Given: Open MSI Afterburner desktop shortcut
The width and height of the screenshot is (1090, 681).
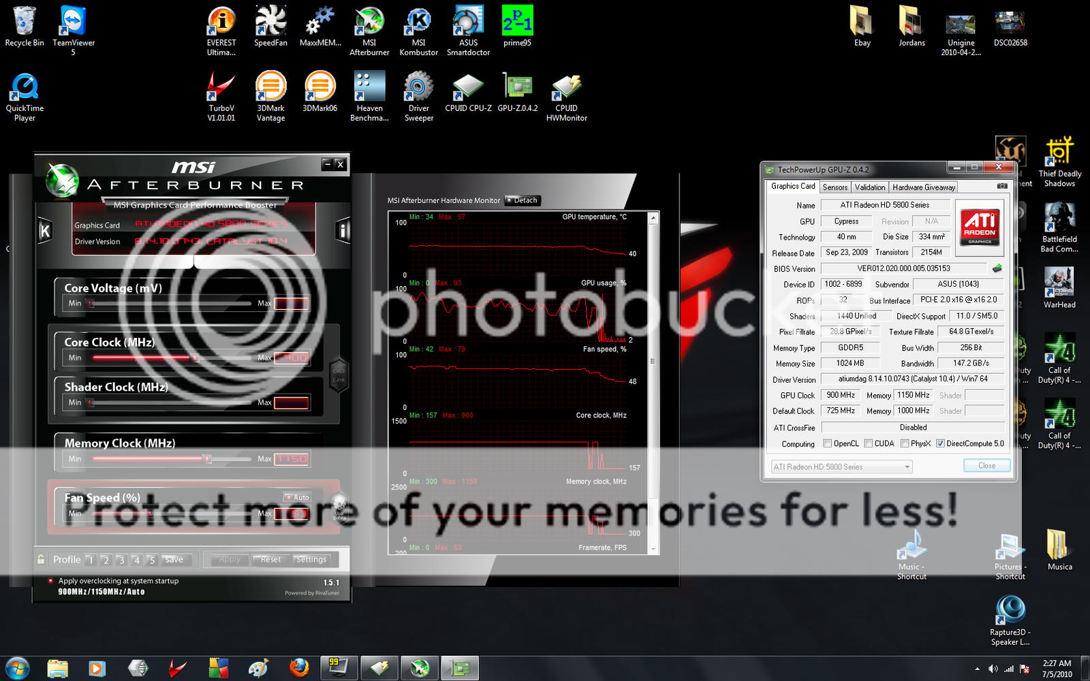Looking at the screenshot, I should pyautogui.click(x=369, y=31).
